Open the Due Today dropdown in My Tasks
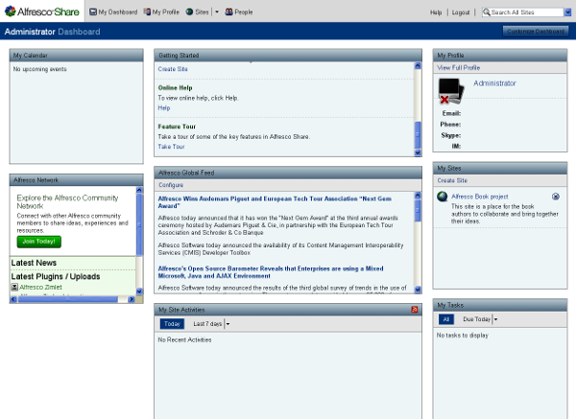Image resolution: width=576 pixels, height=419 pixels. tap(480, 319)
